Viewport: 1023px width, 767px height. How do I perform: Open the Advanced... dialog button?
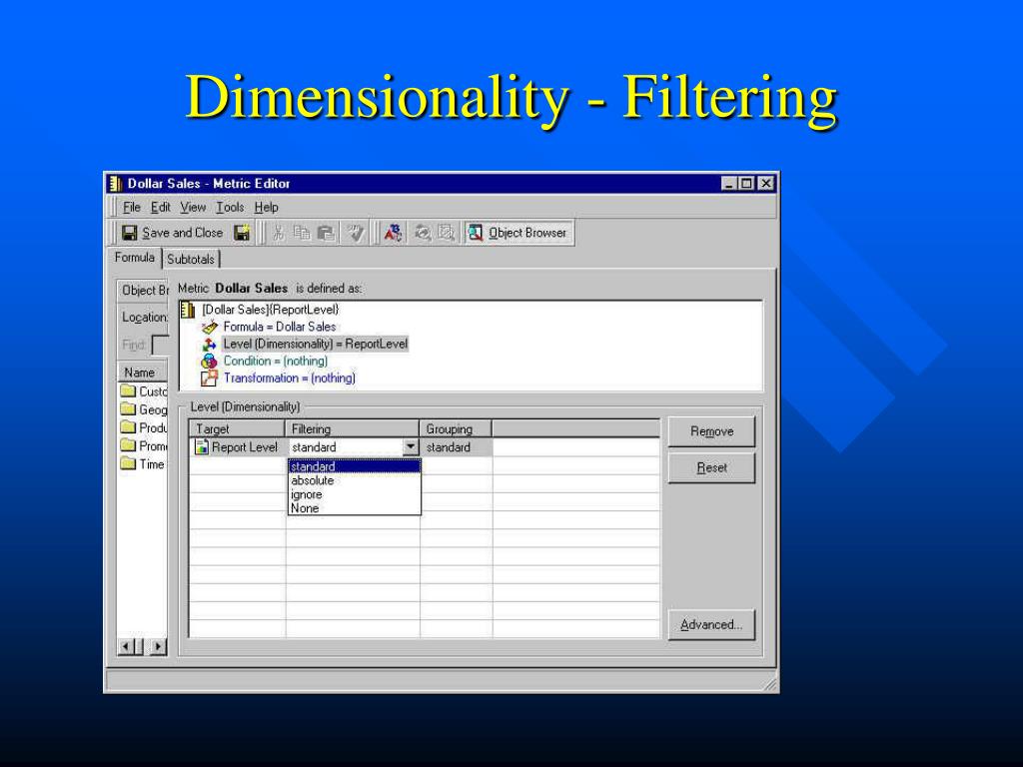pyautogui.click(x=711, y=625)
